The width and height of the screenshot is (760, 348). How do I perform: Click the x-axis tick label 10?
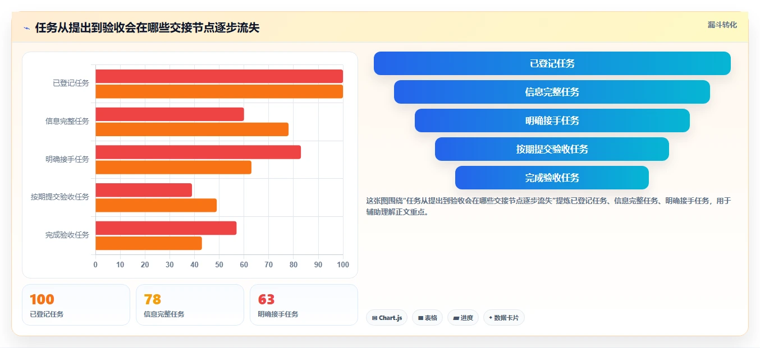120,265
